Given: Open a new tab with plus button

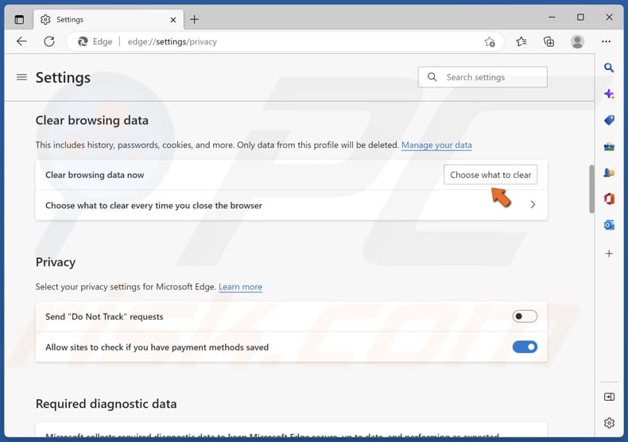Looking at the screenshot, I should coord(194,19).
